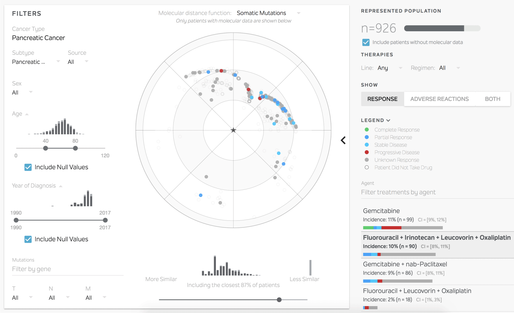514x313 pixels.
Task: Collapse the Legend section
Action: click(x=388, y=120)
